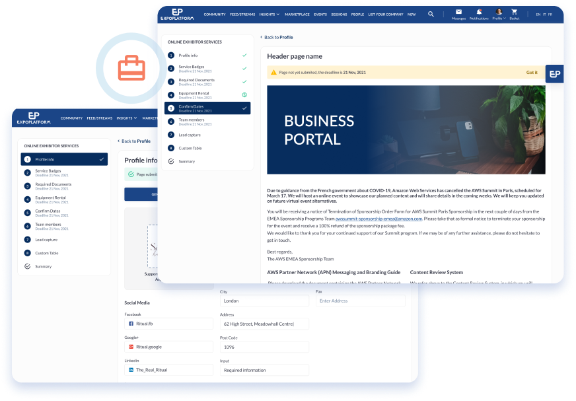
Task: Select Lead capture step in back sidebar
Action: pyautogui.click(x=64, y=240)
